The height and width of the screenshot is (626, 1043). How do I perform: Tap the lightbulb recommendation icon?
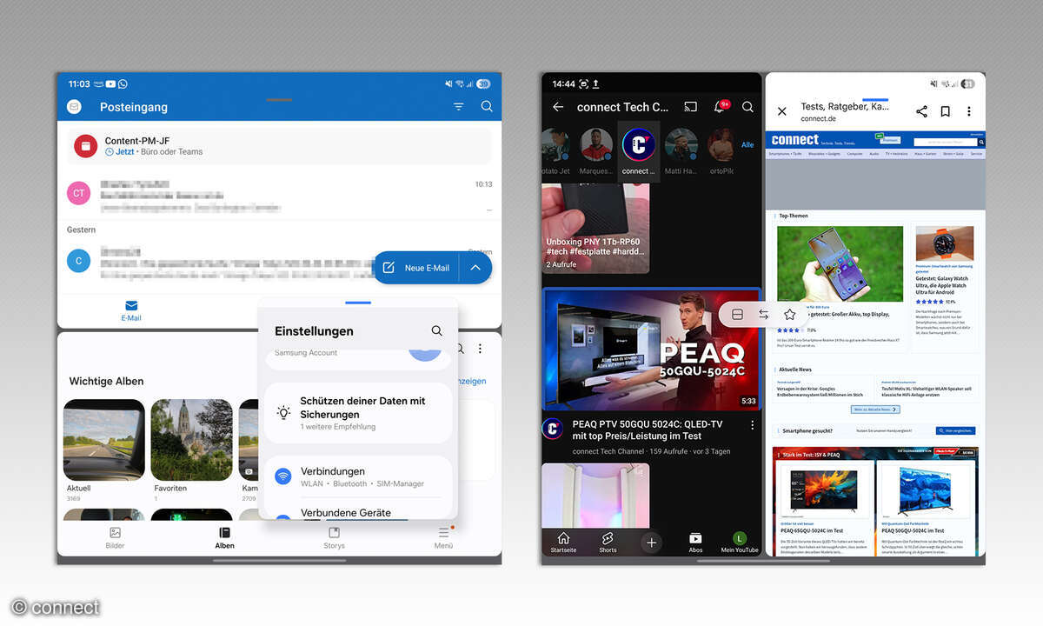pyautogui.click(x=283, y=413)
